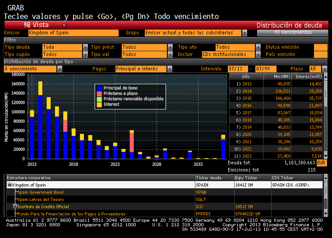332x238 pixels.
Task: Open the Tipo cupón dropdown arrow
Action: 85,55
